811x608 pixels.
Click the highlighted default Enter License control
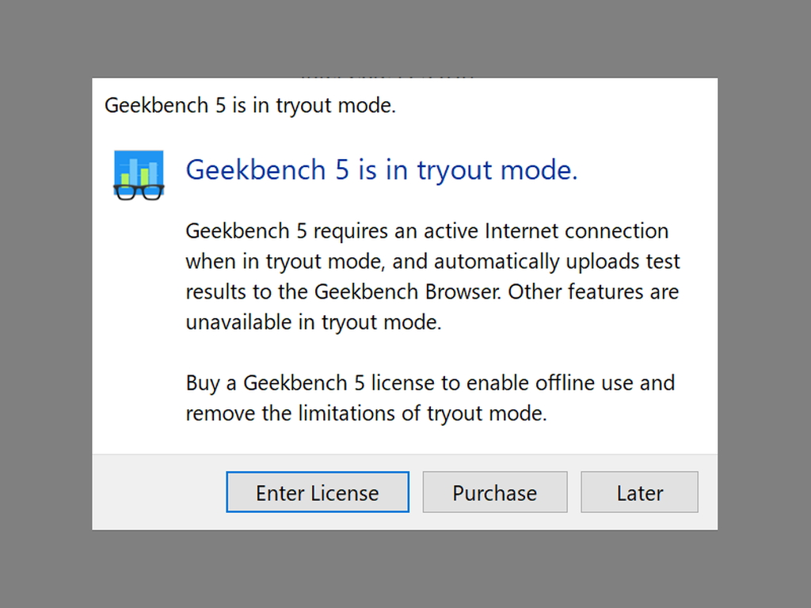317,492
